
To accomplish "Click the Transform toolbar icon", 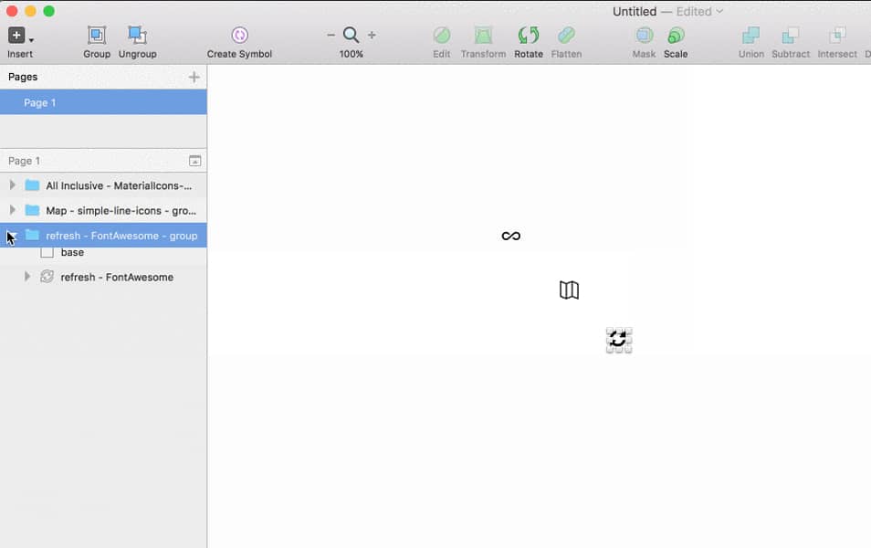I will [x=483, y=37].
